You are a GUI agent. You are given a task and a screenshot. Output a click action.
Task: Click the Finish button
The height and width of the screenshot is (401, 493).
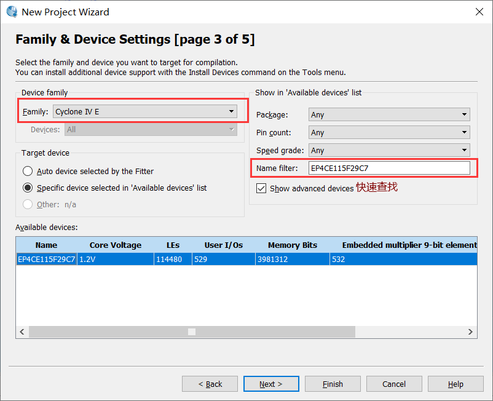click(x=333, y=384)
